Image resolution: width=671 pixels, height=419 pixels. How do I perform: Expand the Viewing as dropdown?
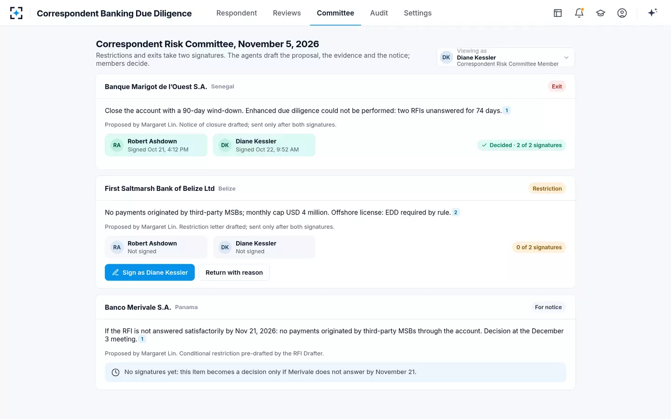pos(506,58)
